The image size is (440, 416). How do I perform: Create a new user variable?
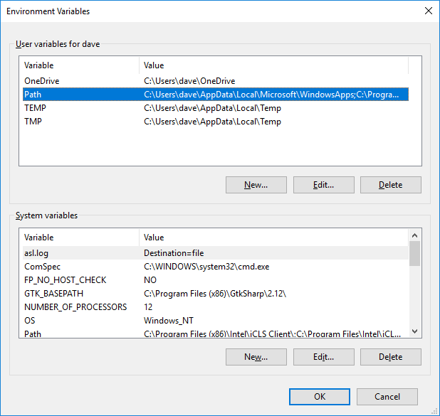pos(256,185)
